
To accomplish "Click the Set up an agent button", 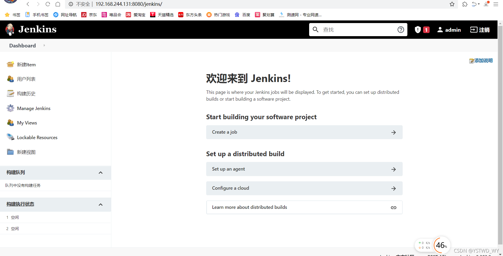I will pyautogui.click(x=304, y=169).
